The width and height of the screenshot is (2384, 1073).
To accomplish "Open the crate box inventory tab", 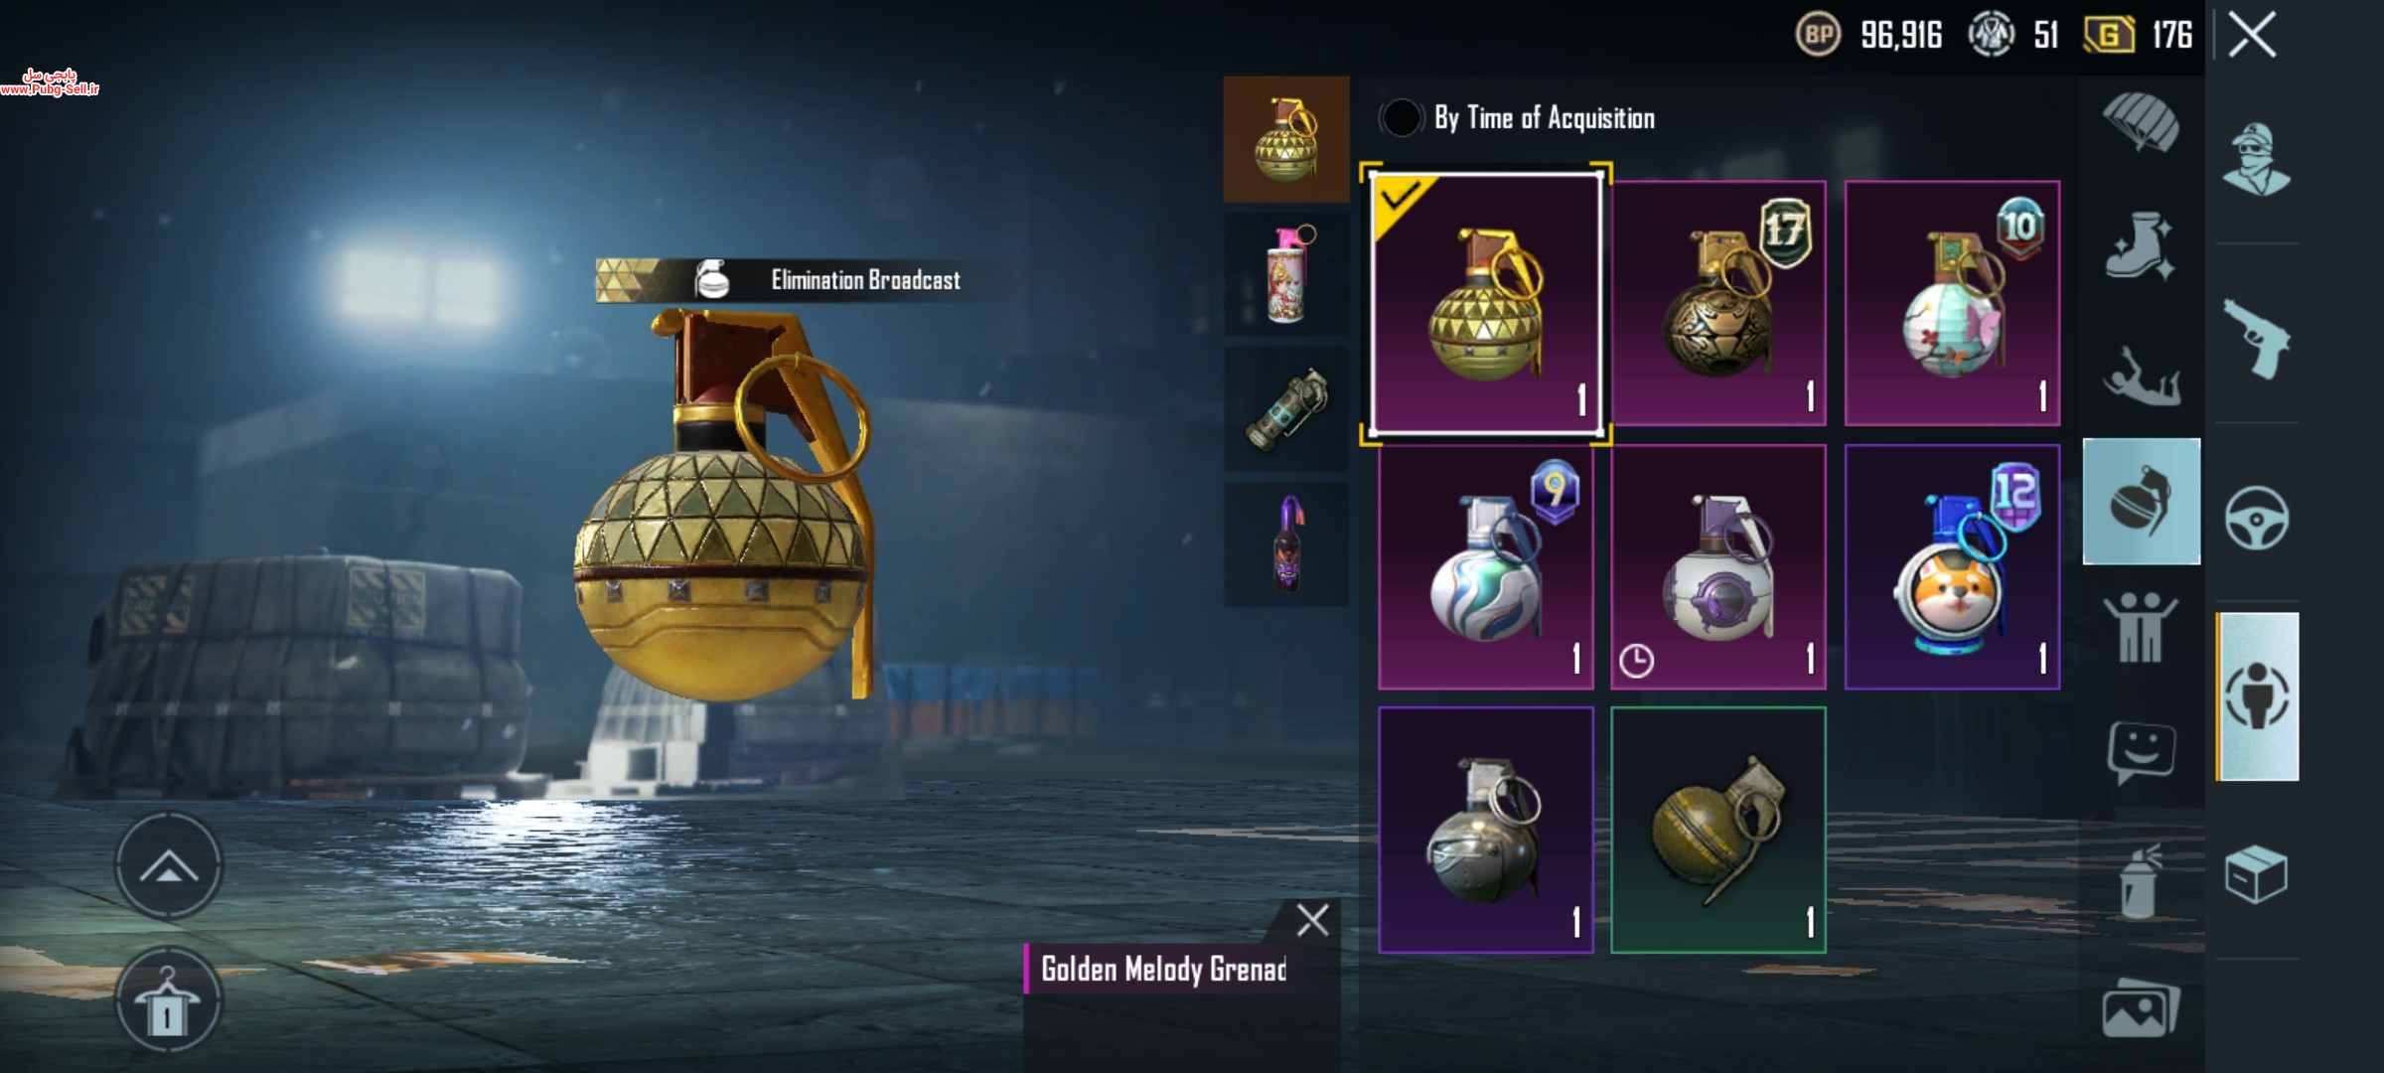I will (x=2256, y=874).
